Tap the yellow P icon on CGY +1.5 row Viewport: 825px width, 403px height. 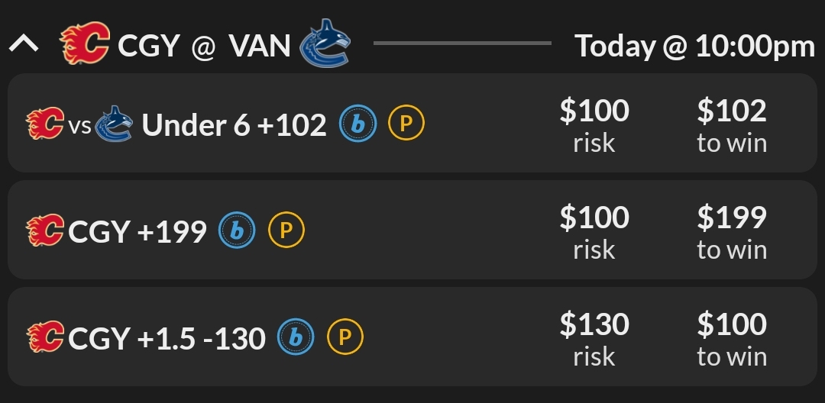coord(345,337)
